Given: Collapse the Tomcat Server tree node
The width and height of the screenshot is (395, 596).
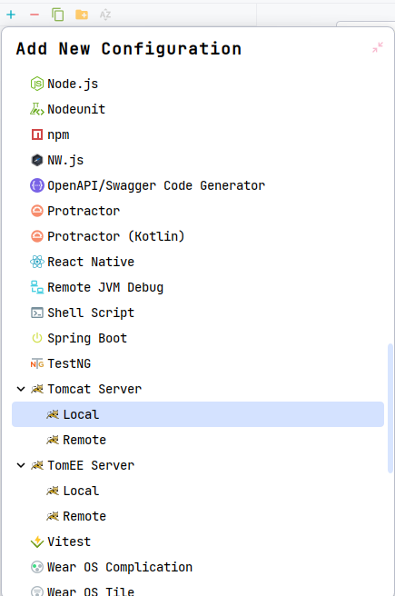Looking at the screenshot, I should pyautogui.click(x=21, y=389).
